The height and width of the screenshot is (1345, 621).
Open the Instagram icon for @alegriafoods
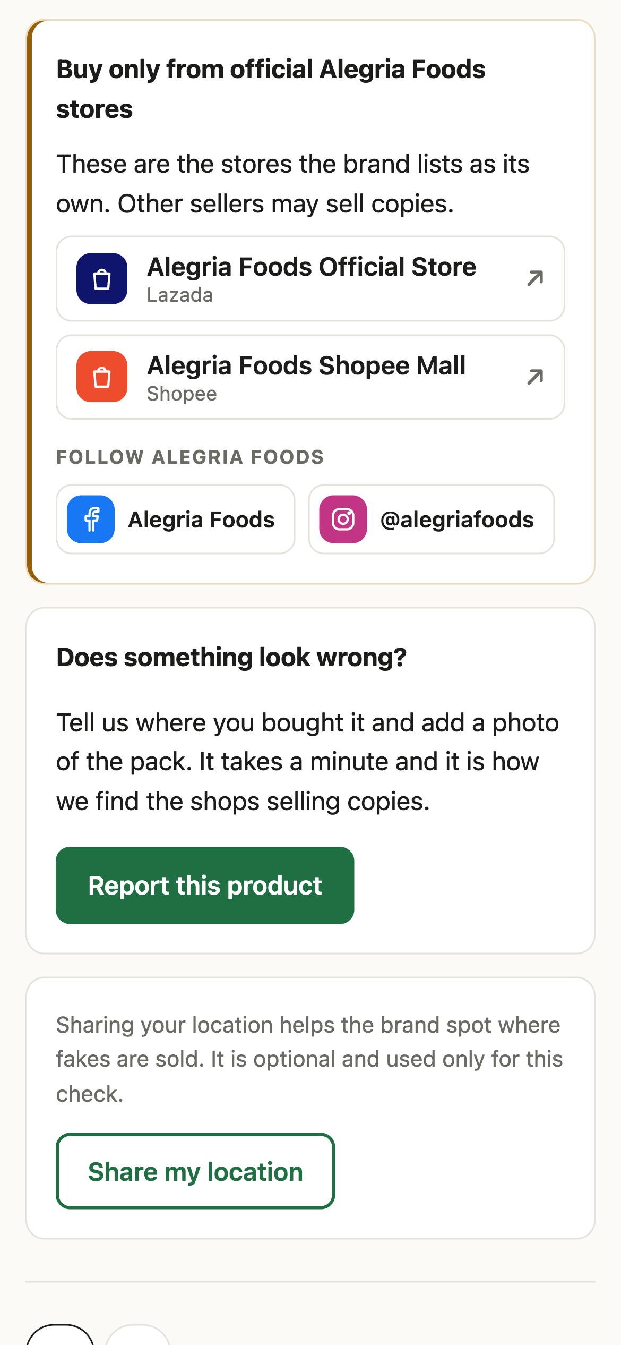pos(343,519)
